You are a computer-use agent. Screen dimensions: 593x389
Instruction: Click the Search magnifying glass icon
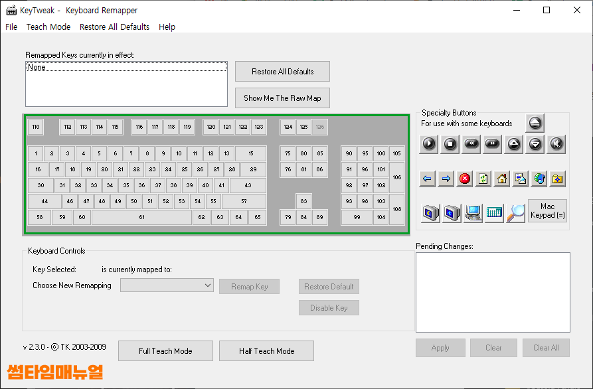[x=515, y=213]
